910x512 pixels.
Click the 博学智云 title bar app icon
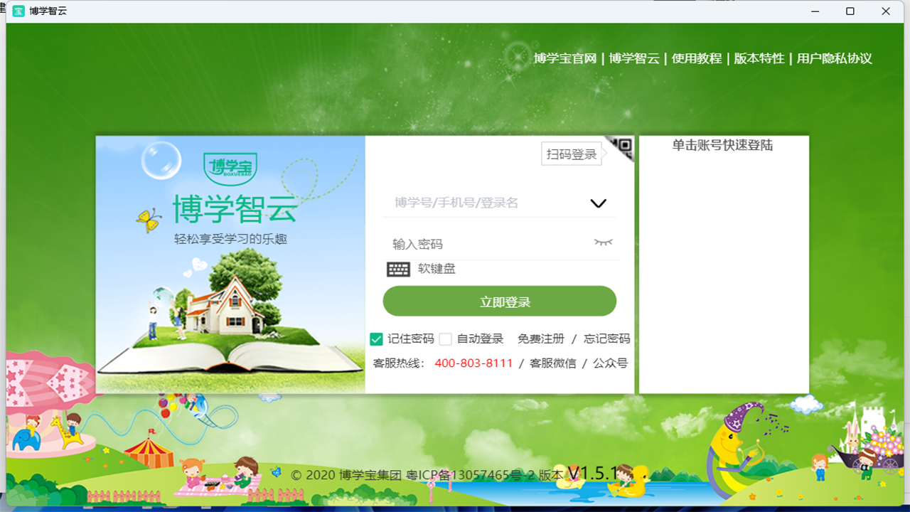[x=18, y=11]
